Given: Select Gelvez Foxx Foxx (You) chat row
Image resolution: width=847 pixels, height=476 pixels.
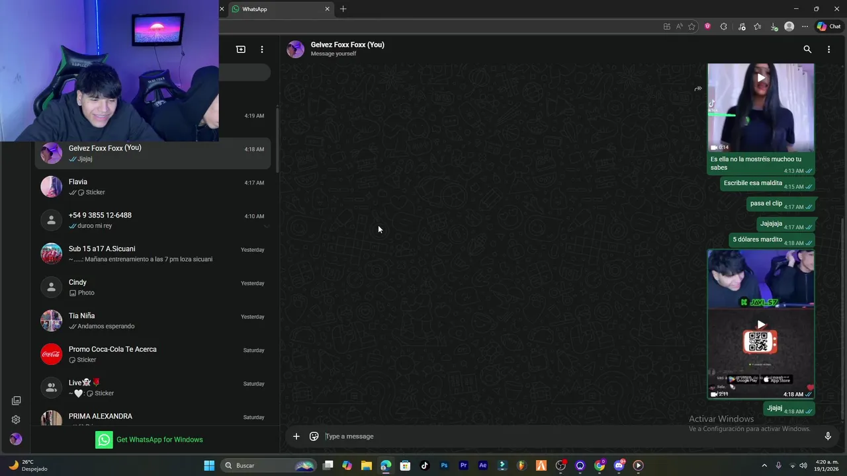Looking at the screenshot, I should [x=153, y=153].
